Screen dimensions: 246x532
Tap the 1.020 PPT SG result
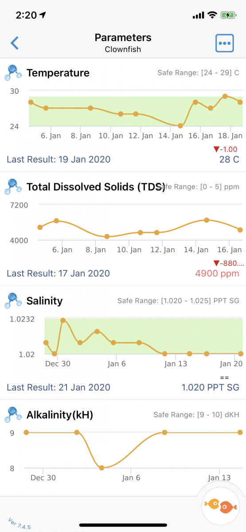click(211, 387)
